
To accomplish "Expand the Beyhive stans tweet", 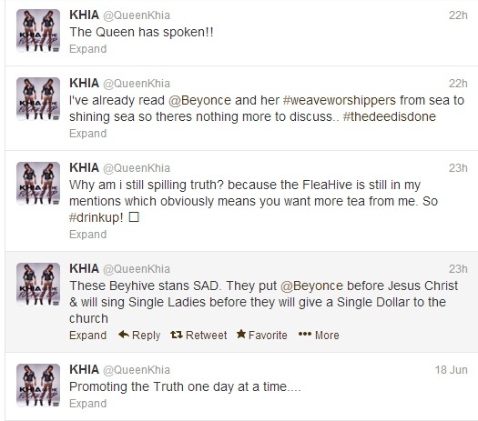I will tap(87, 336).
